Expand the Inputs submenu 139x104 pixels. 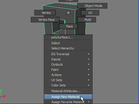[x=68, y=59]
